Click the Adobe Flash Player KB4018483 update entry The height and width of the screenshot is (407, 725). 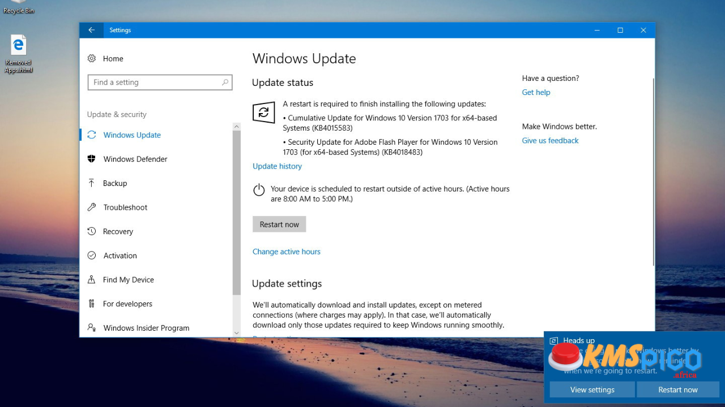click(x=390, y=147)
